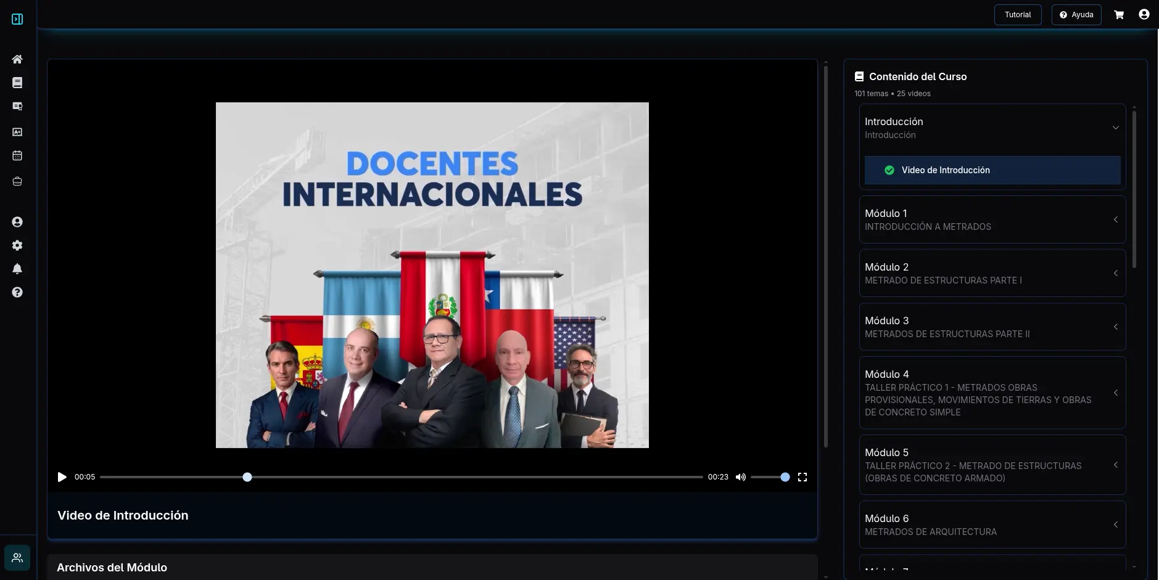Open the certificates icon in sidebar
Viewport: 1159px width, 580px height.
[x=17, y=107]
